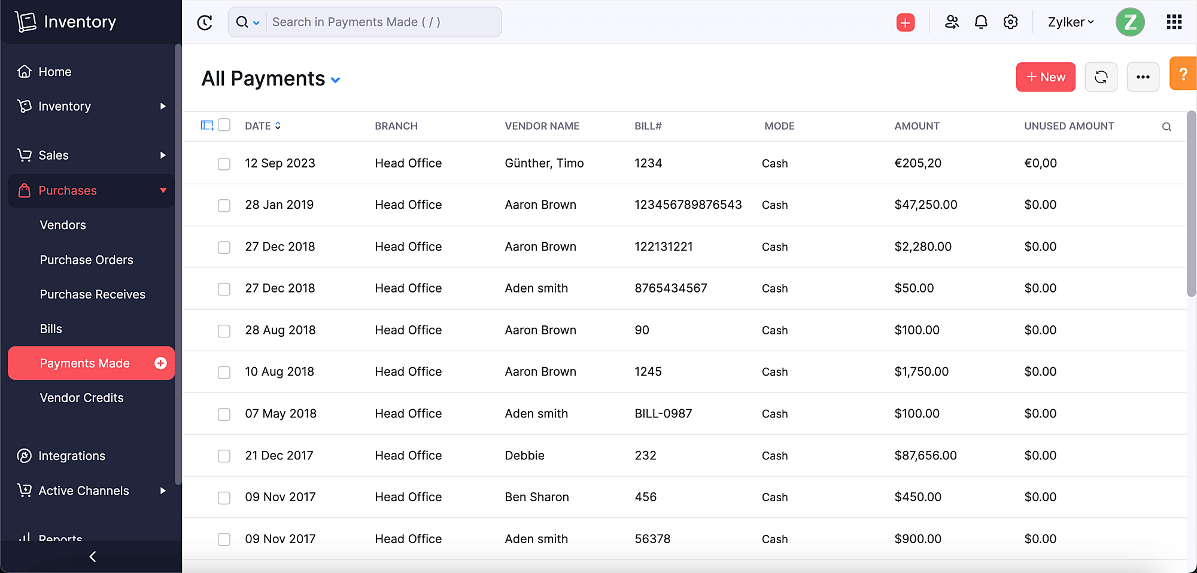Expand the Sales sidebar section
Viewport: 1197px width, 573px height.
point(53,155)
